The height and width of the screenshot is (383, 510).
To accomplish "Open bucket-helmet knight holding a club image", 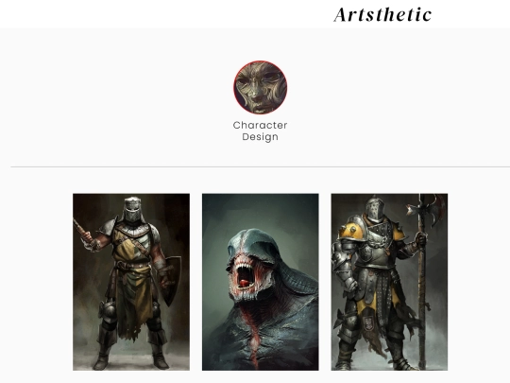I will 131,282.
